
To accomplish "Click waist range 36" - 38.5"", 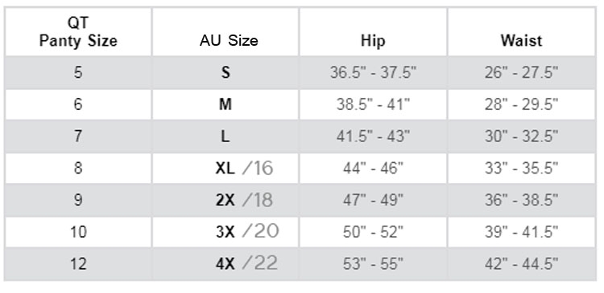I will click(522, 200).
